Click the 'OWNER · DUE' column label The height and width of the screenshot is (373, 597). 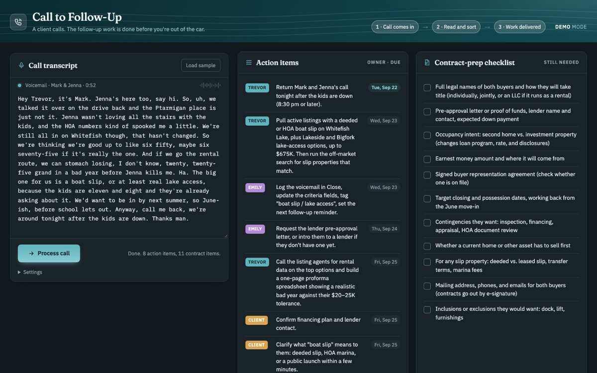[384, 63]
